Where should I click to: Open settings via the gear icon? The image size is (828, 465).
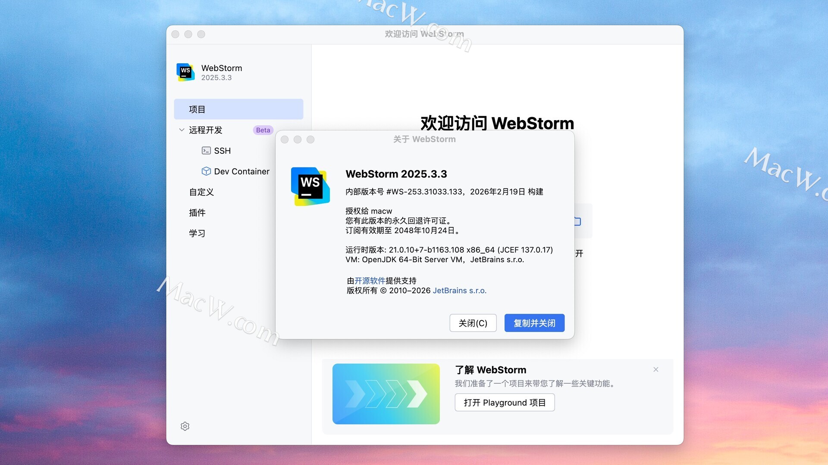185,426
